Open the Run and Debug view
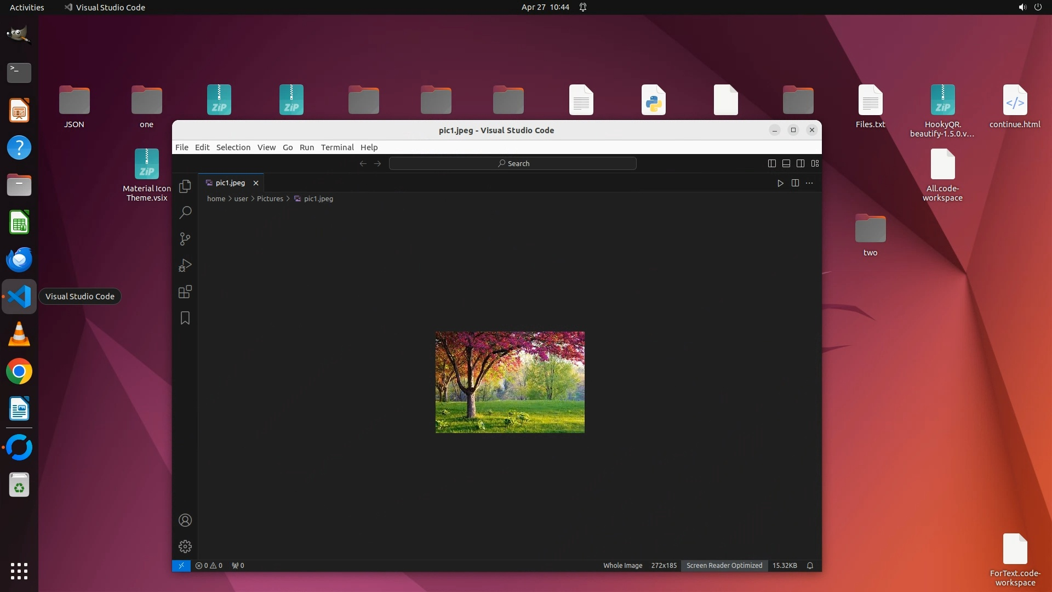1052x592 pixels. [x=185, y=265]
